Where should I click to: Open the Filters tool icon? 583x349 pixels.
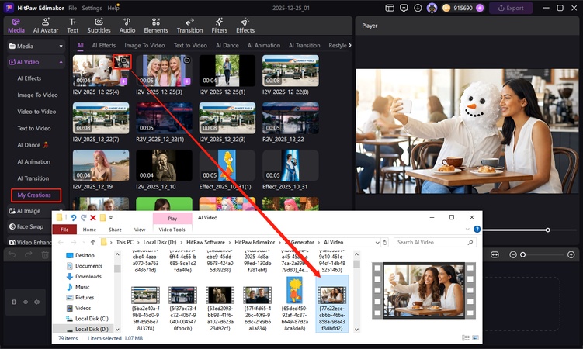tap(219, 26)
